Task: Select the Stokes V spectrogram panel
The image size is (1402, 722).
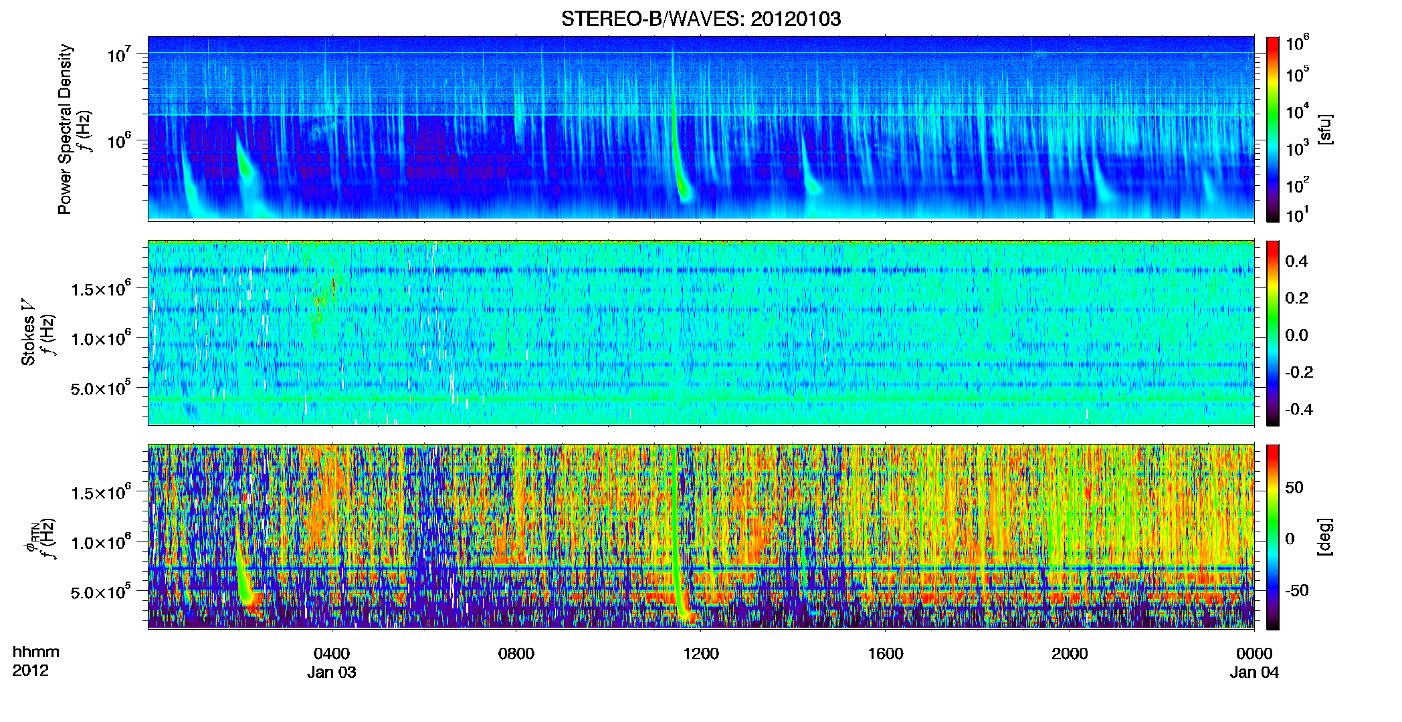Action: click(701, 332)
